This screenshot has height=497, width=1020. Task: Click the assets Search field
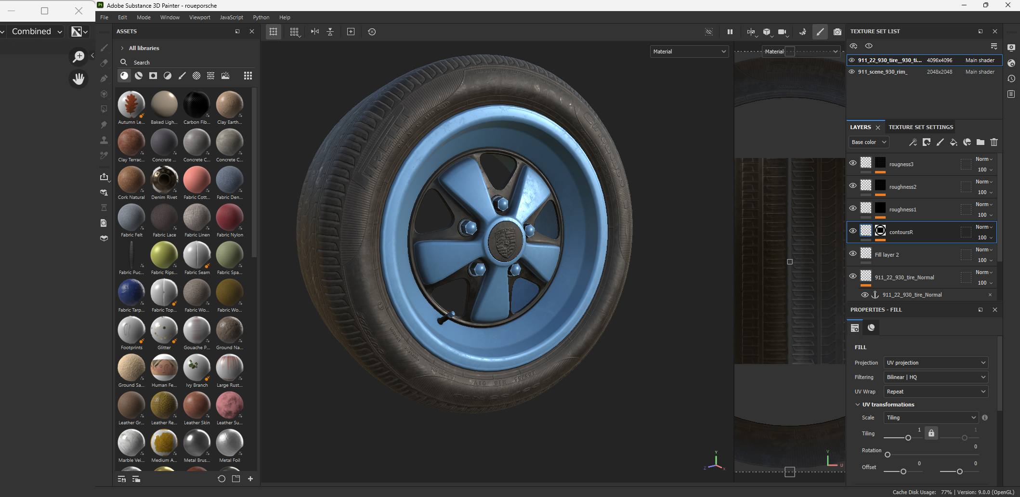[x=186, y=63]
